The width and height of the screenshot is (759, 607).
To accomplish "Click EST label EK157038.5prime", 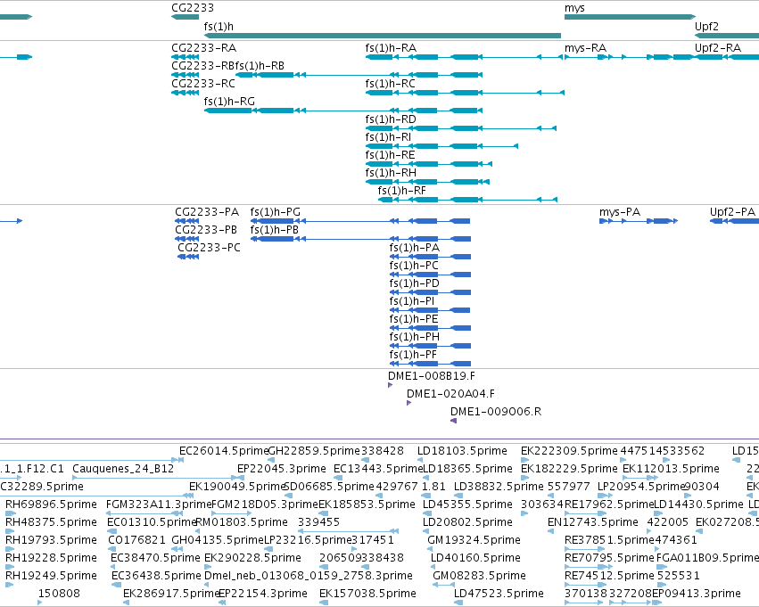I will (x=367, y=594).
